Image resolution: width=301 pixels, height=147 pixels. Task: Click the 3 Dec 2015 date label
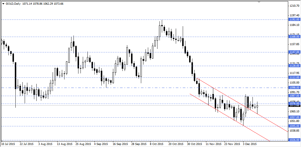pyautogui.click(x=250, y=144)
